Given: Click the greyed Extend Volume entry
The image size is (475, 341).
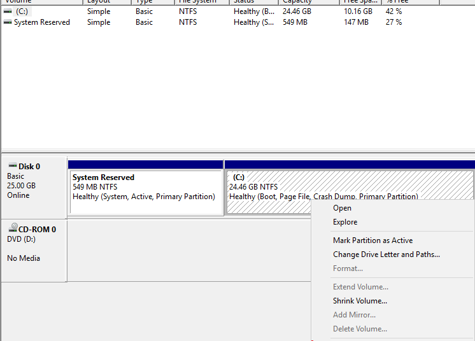Looking at the screenshot, I should coord(360,287).
